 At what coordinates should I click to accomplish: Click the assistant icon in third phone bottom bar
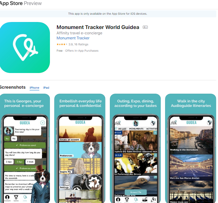point(118,200)
